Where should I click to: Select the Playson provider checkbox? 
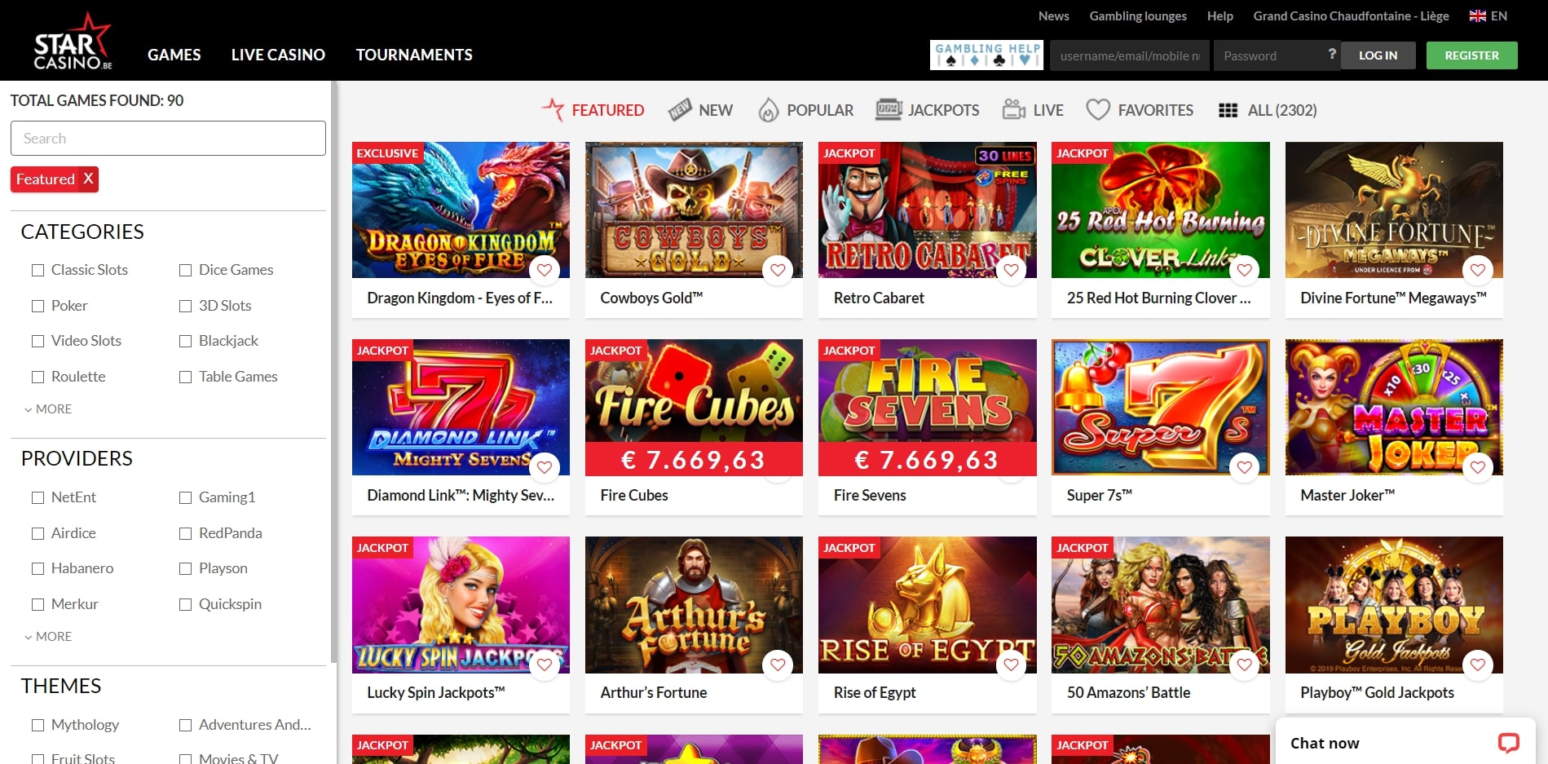(185, 568)
